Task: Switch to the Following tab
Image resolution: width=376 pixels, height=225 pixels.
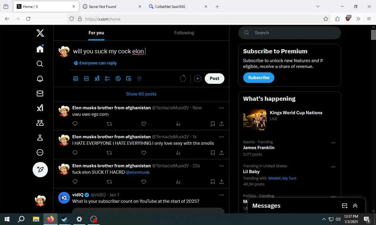Action: click(x=184, y=33)
